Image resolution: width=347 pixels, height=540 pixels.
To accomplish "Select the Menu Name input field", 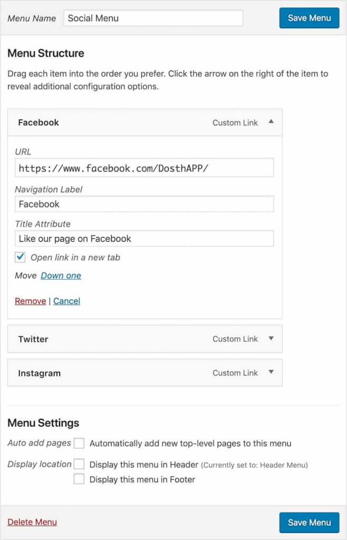I will 153,17.
